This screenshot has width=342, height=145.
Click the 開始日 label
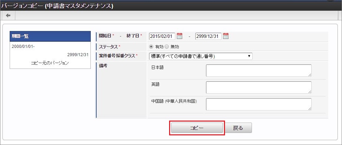(105, 36)
